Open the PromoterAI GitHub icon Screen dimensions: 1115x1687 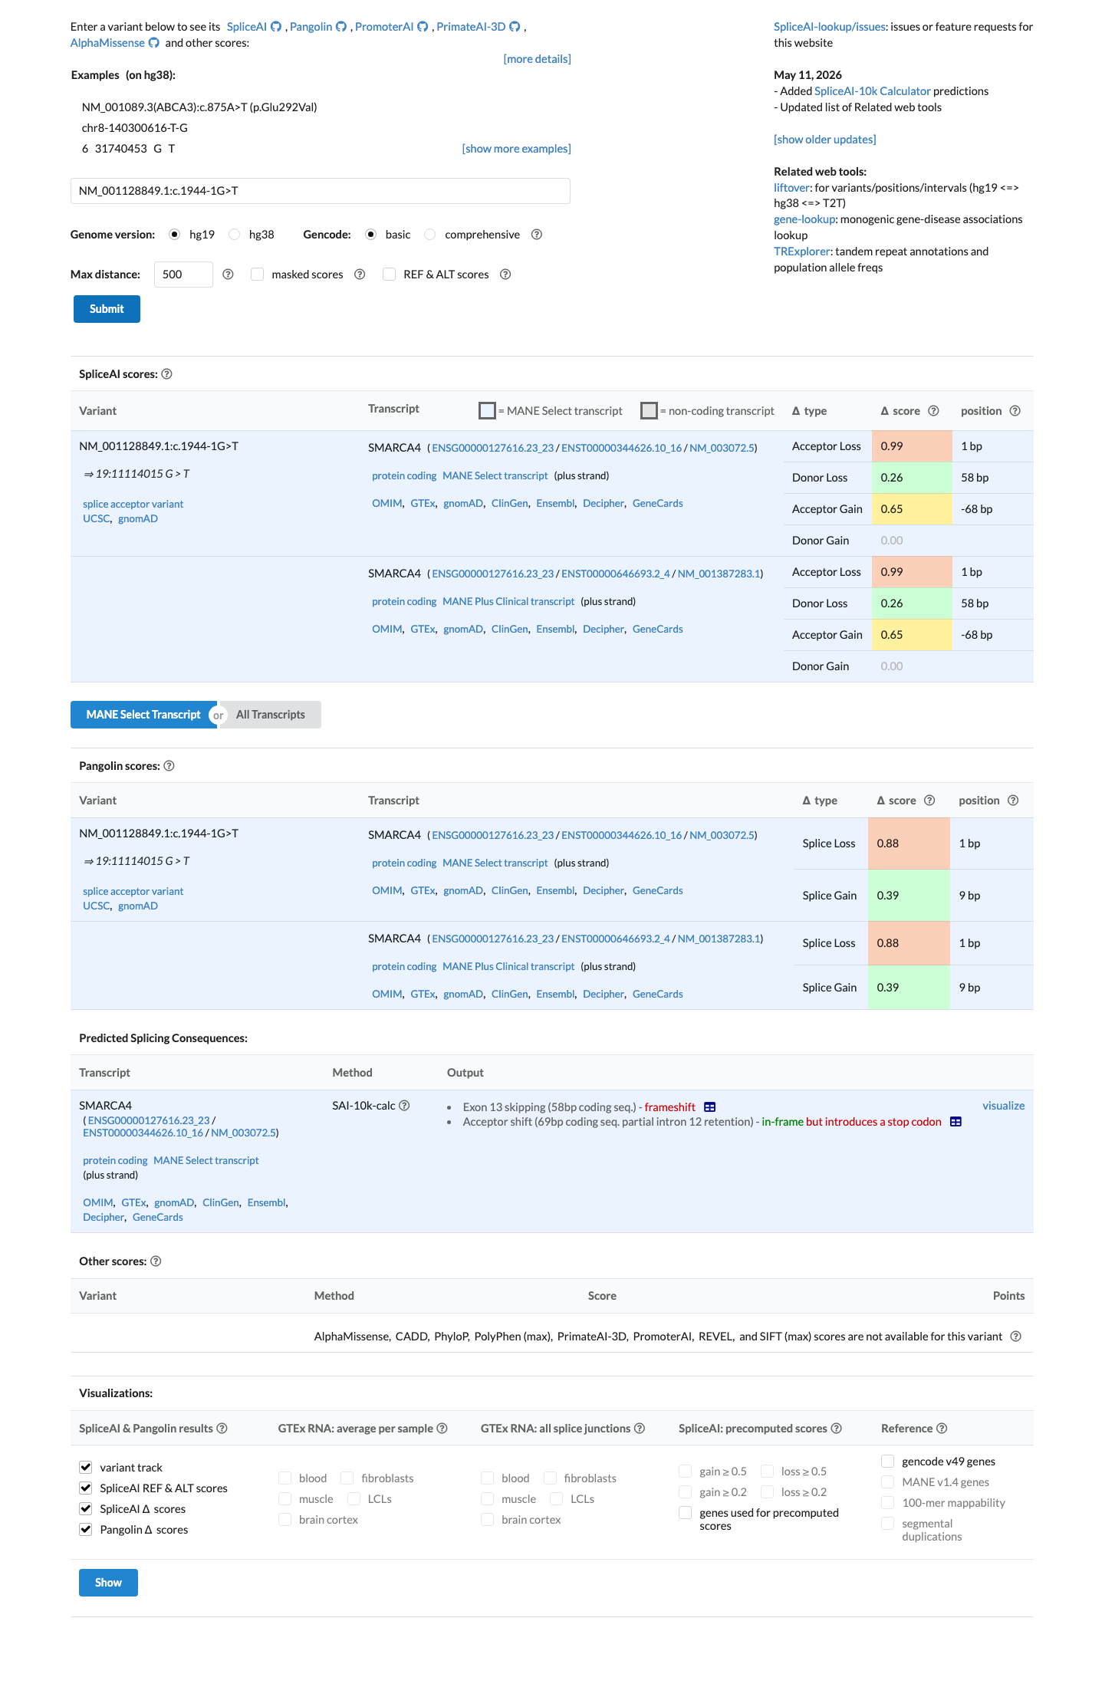423,27
